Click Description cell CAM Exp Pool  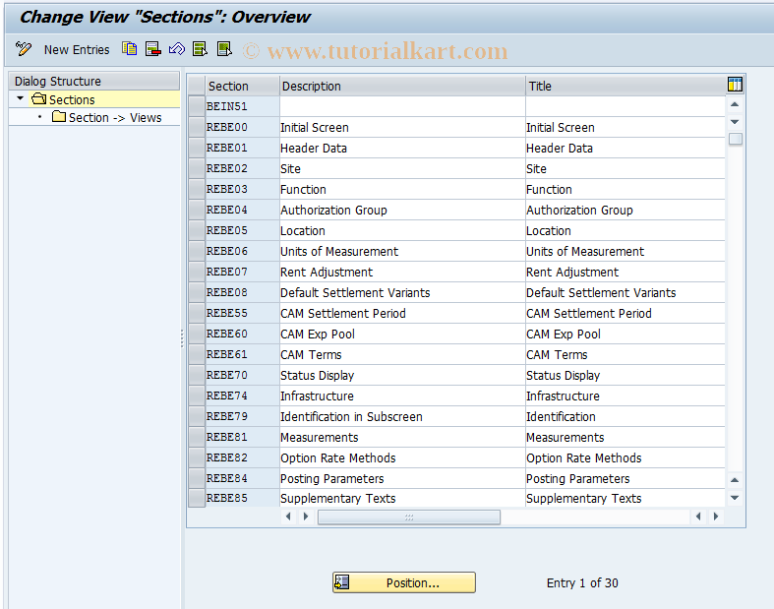402,335
